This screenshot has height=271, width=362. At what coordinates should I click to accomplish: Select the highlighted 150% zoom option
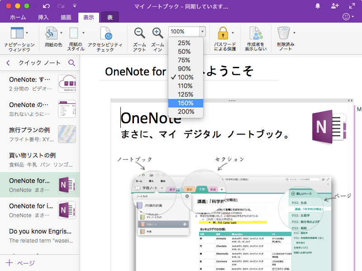tap(186, 103)
